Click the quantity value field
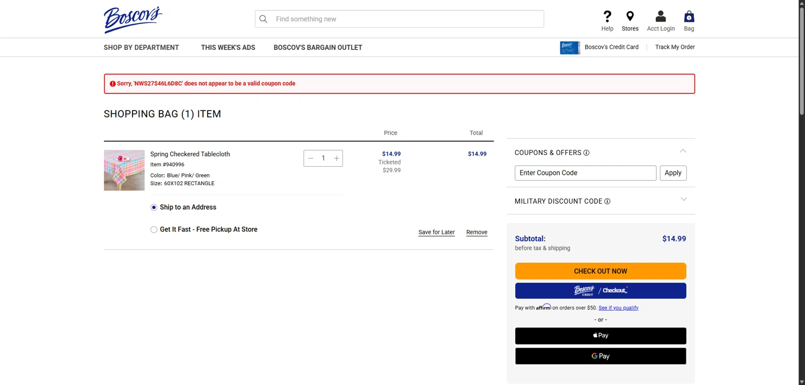Screen dimensions: 805x385 (323, 158)
